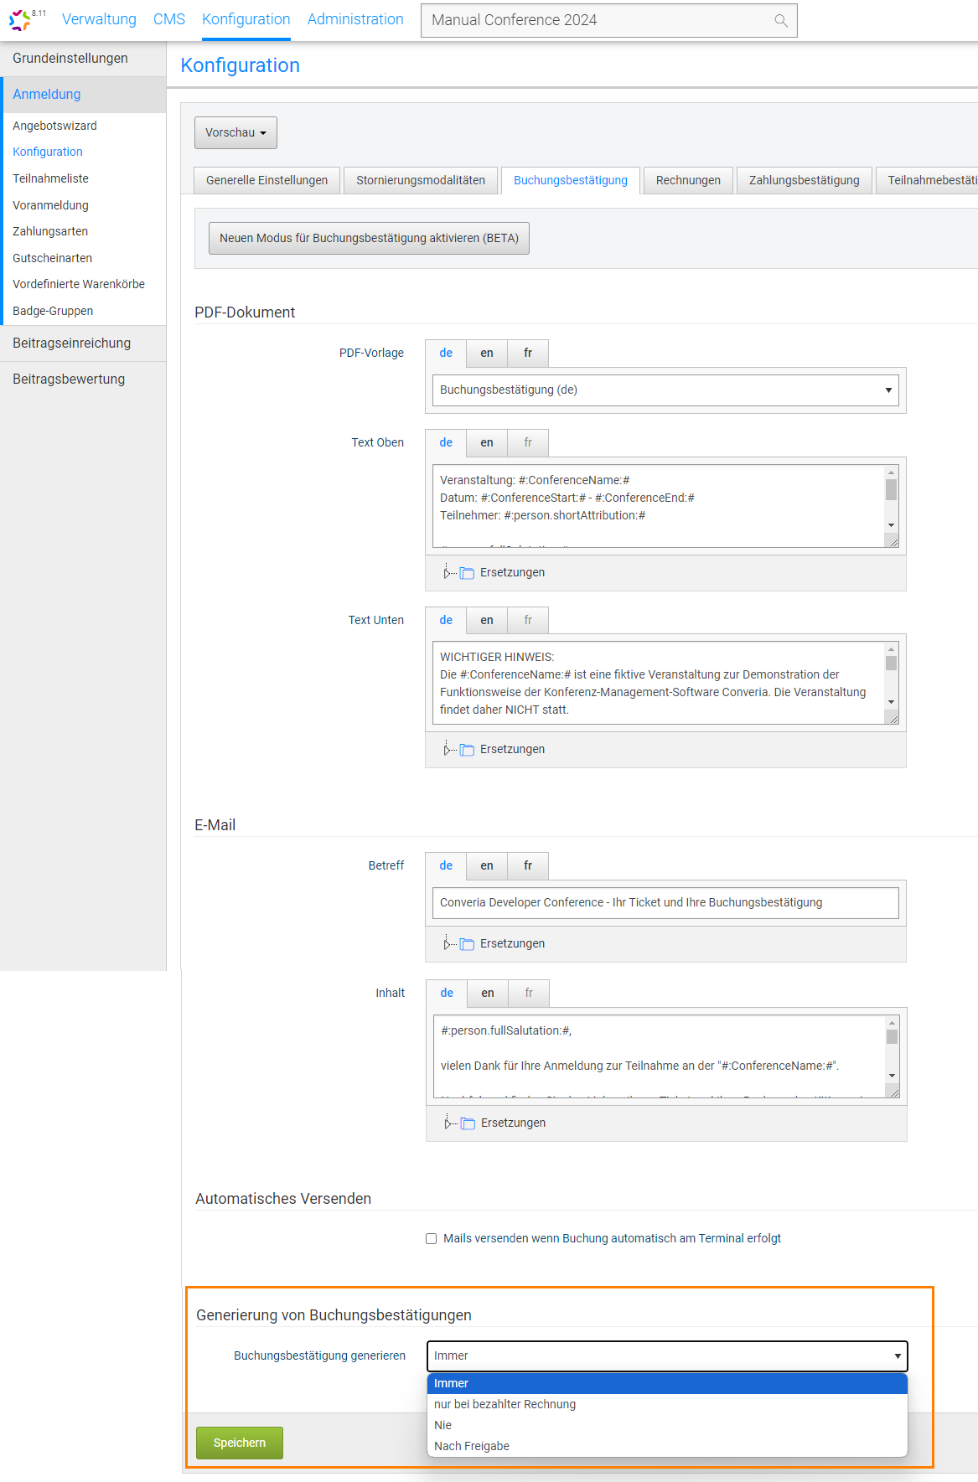Click the Text Unten scrollbar down arrow
Screen dimensions: 978x1482
click(891, 702)
